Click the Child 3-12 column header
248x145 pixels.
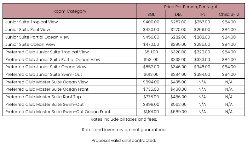(x=229, y=15)
